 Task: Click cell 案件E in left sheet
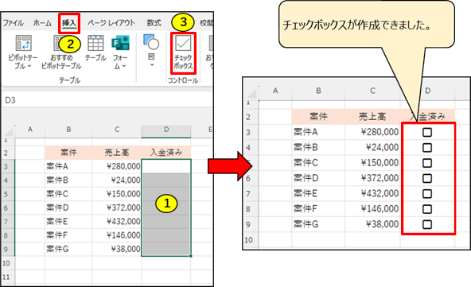68,222
